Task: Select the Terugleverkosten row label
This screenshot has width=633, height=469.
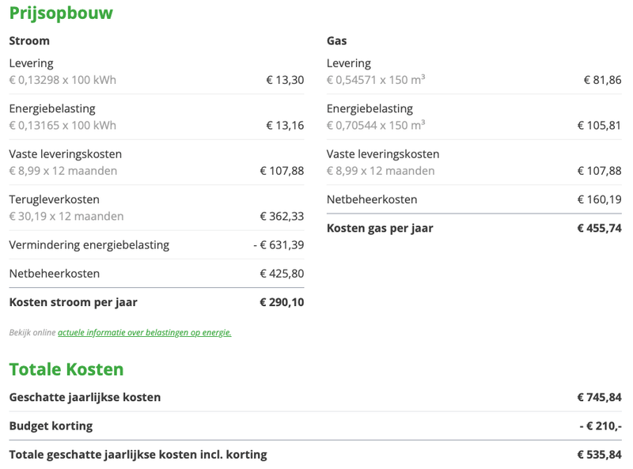Action: pyautogui.click(x=54, y=199)
